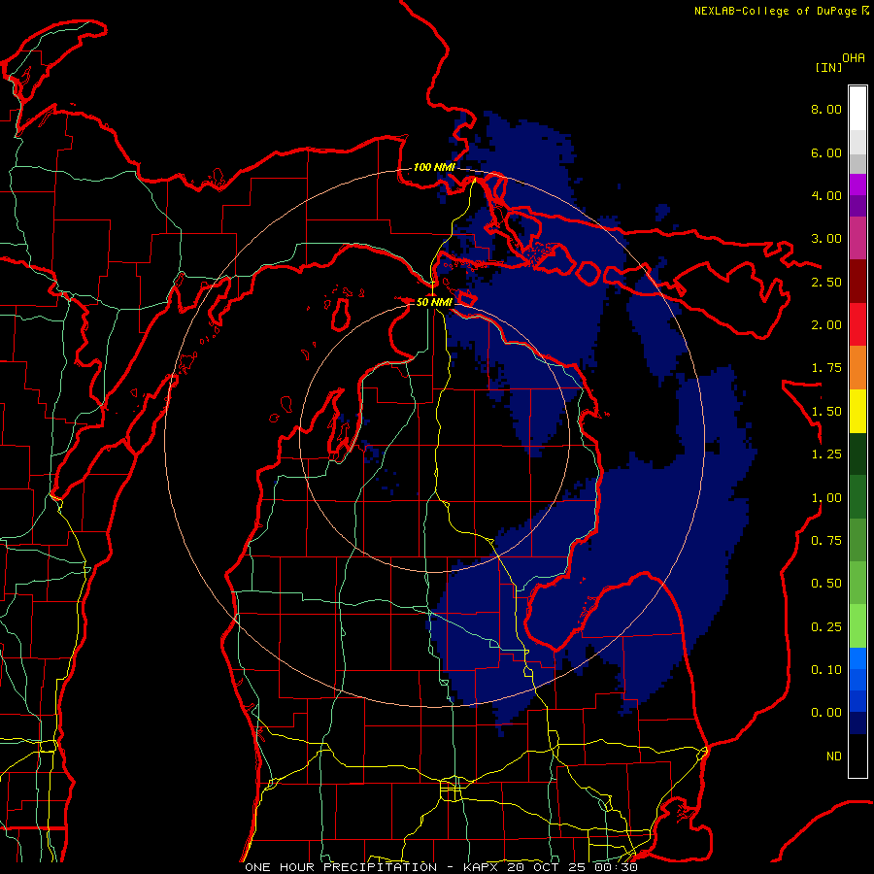Click the orange swatch in the legend
This screenshot has width=874, height=874.
[x=857, y=368]
